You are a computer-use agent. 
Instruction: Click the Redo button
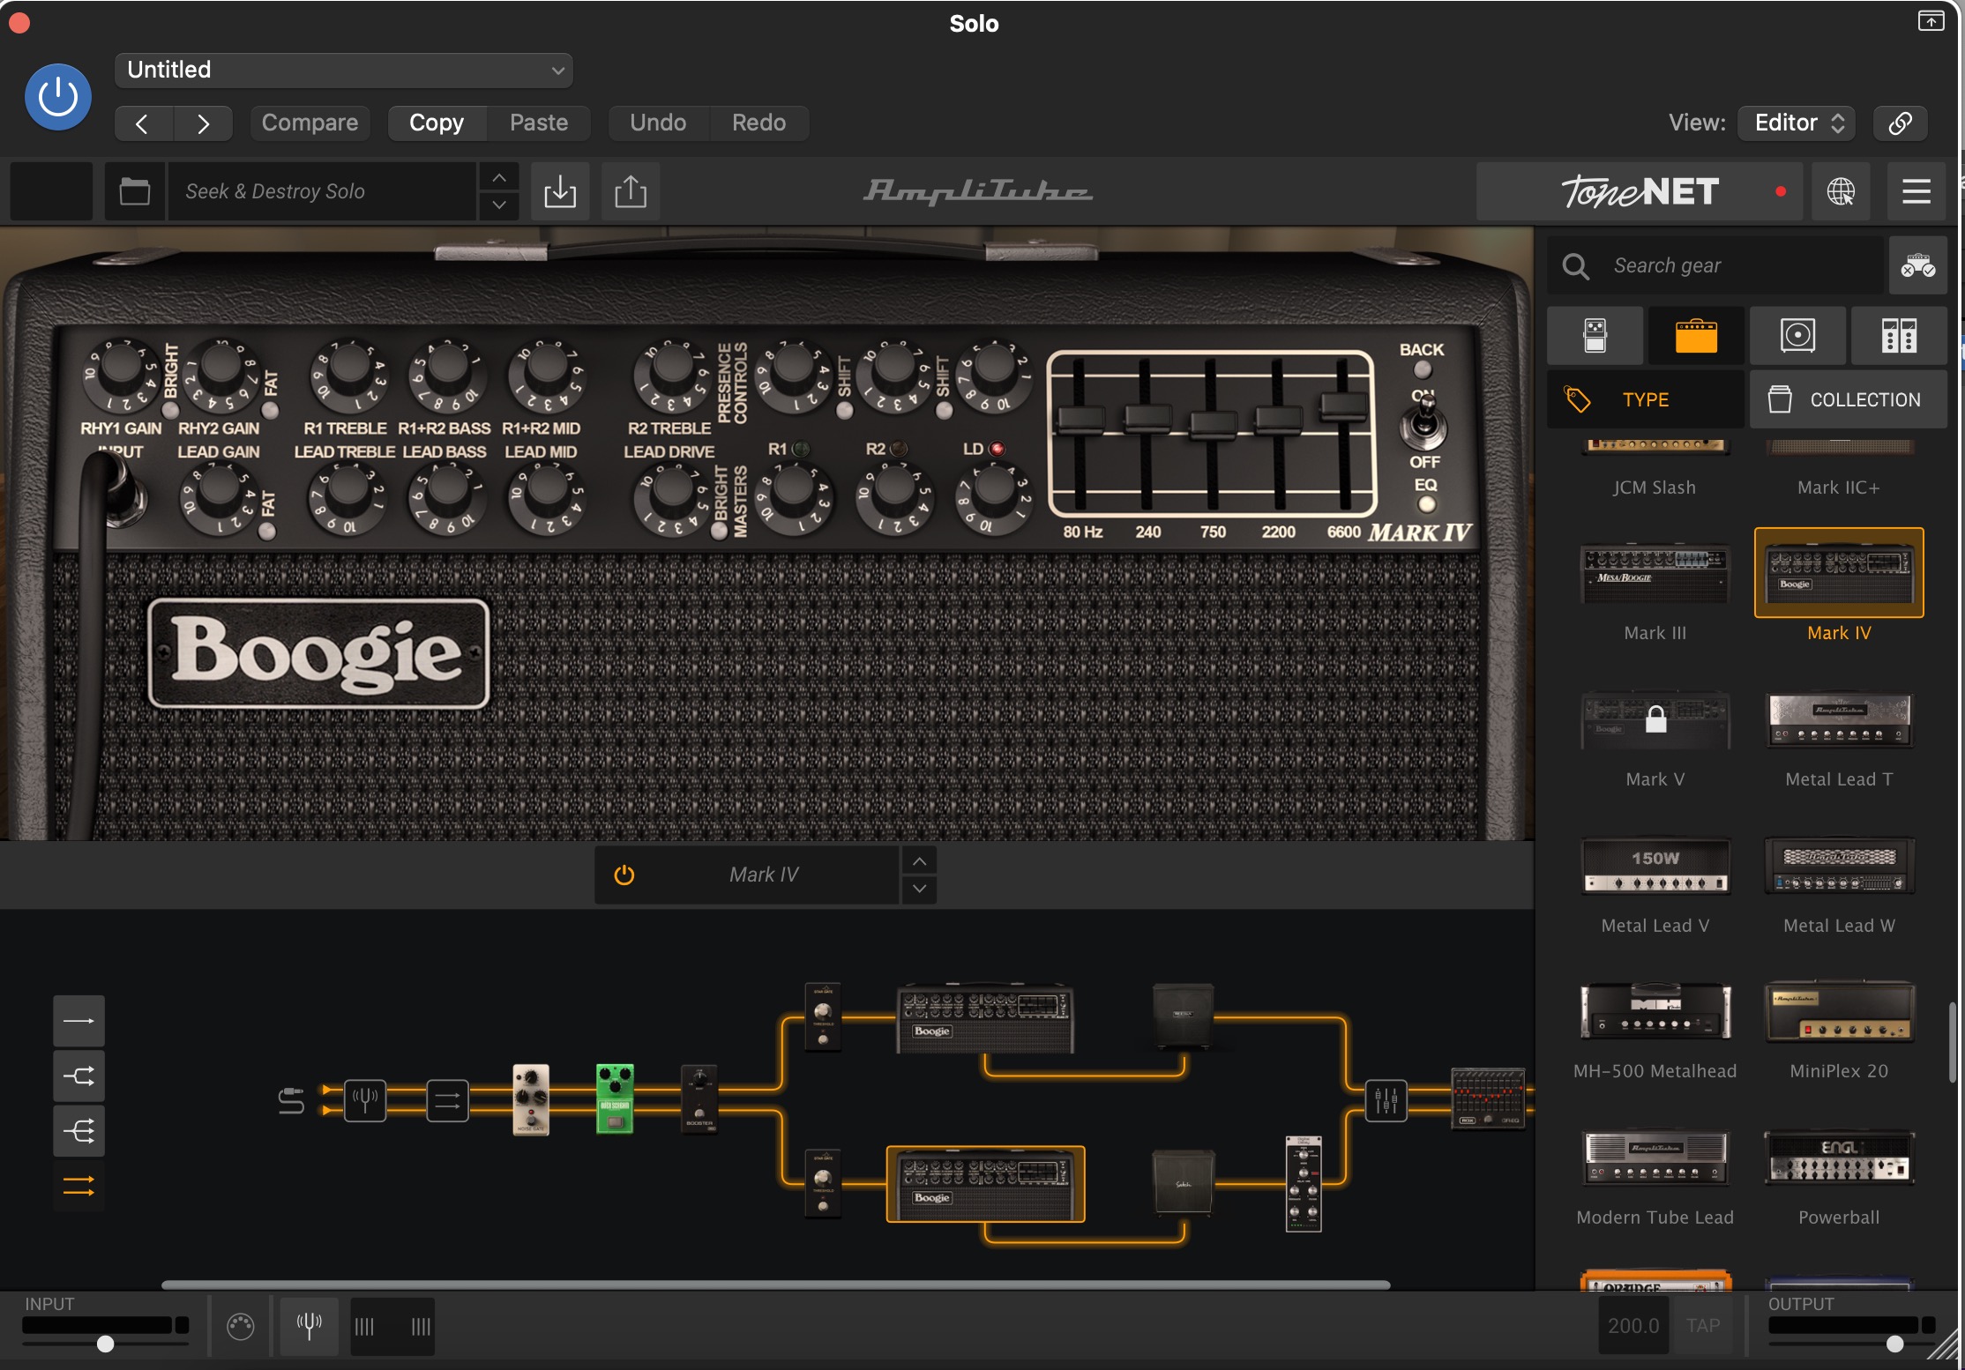759,123
